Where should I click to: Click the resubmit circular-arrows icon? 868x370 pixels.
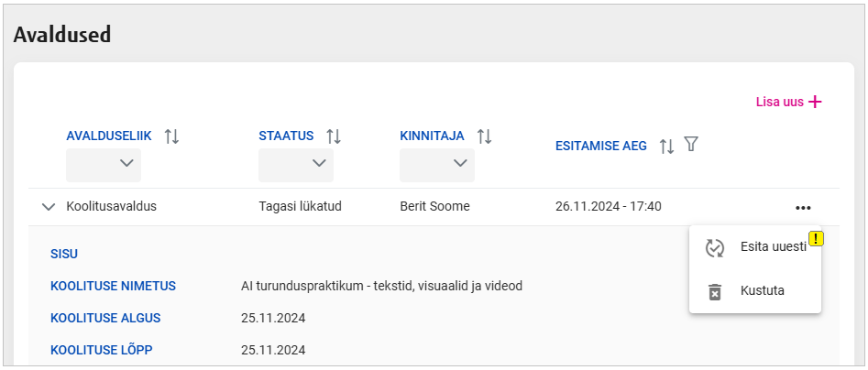[715, 248]
